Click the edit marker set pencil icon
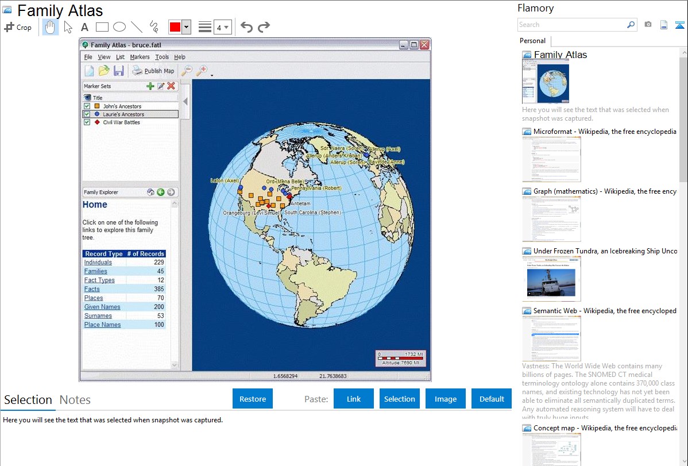This screenshot has width=688, height=466. [161, 86]
